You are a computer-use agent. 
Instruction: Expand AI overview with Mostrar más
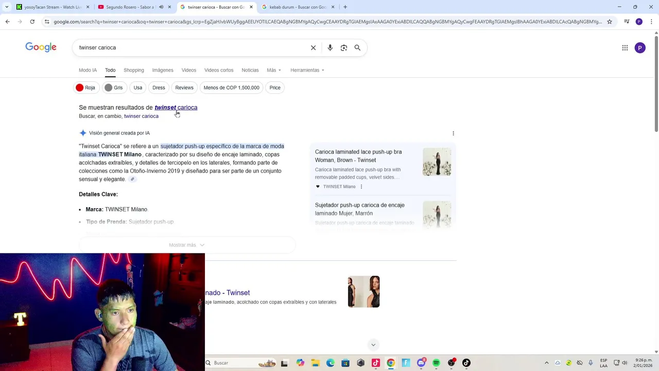[x=187, y=245]
